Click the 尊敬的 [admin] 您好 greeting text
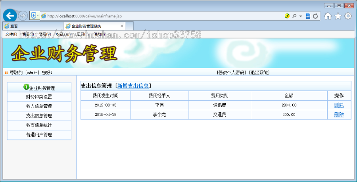Viewport: 357px width, 182px height. point(31,73)
